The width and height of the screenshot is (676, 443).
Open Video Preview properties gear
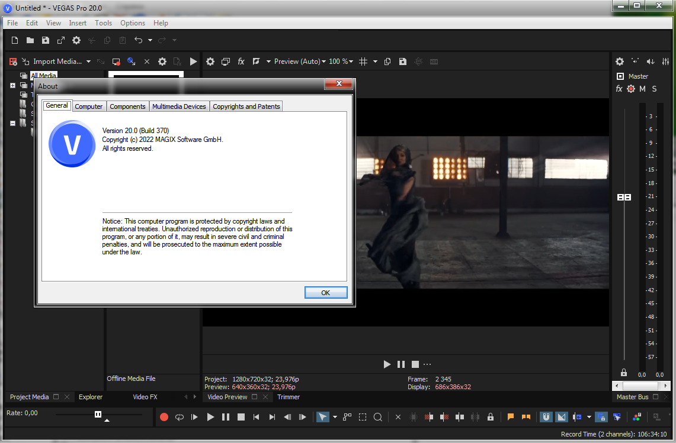click(x=210, y=62)
